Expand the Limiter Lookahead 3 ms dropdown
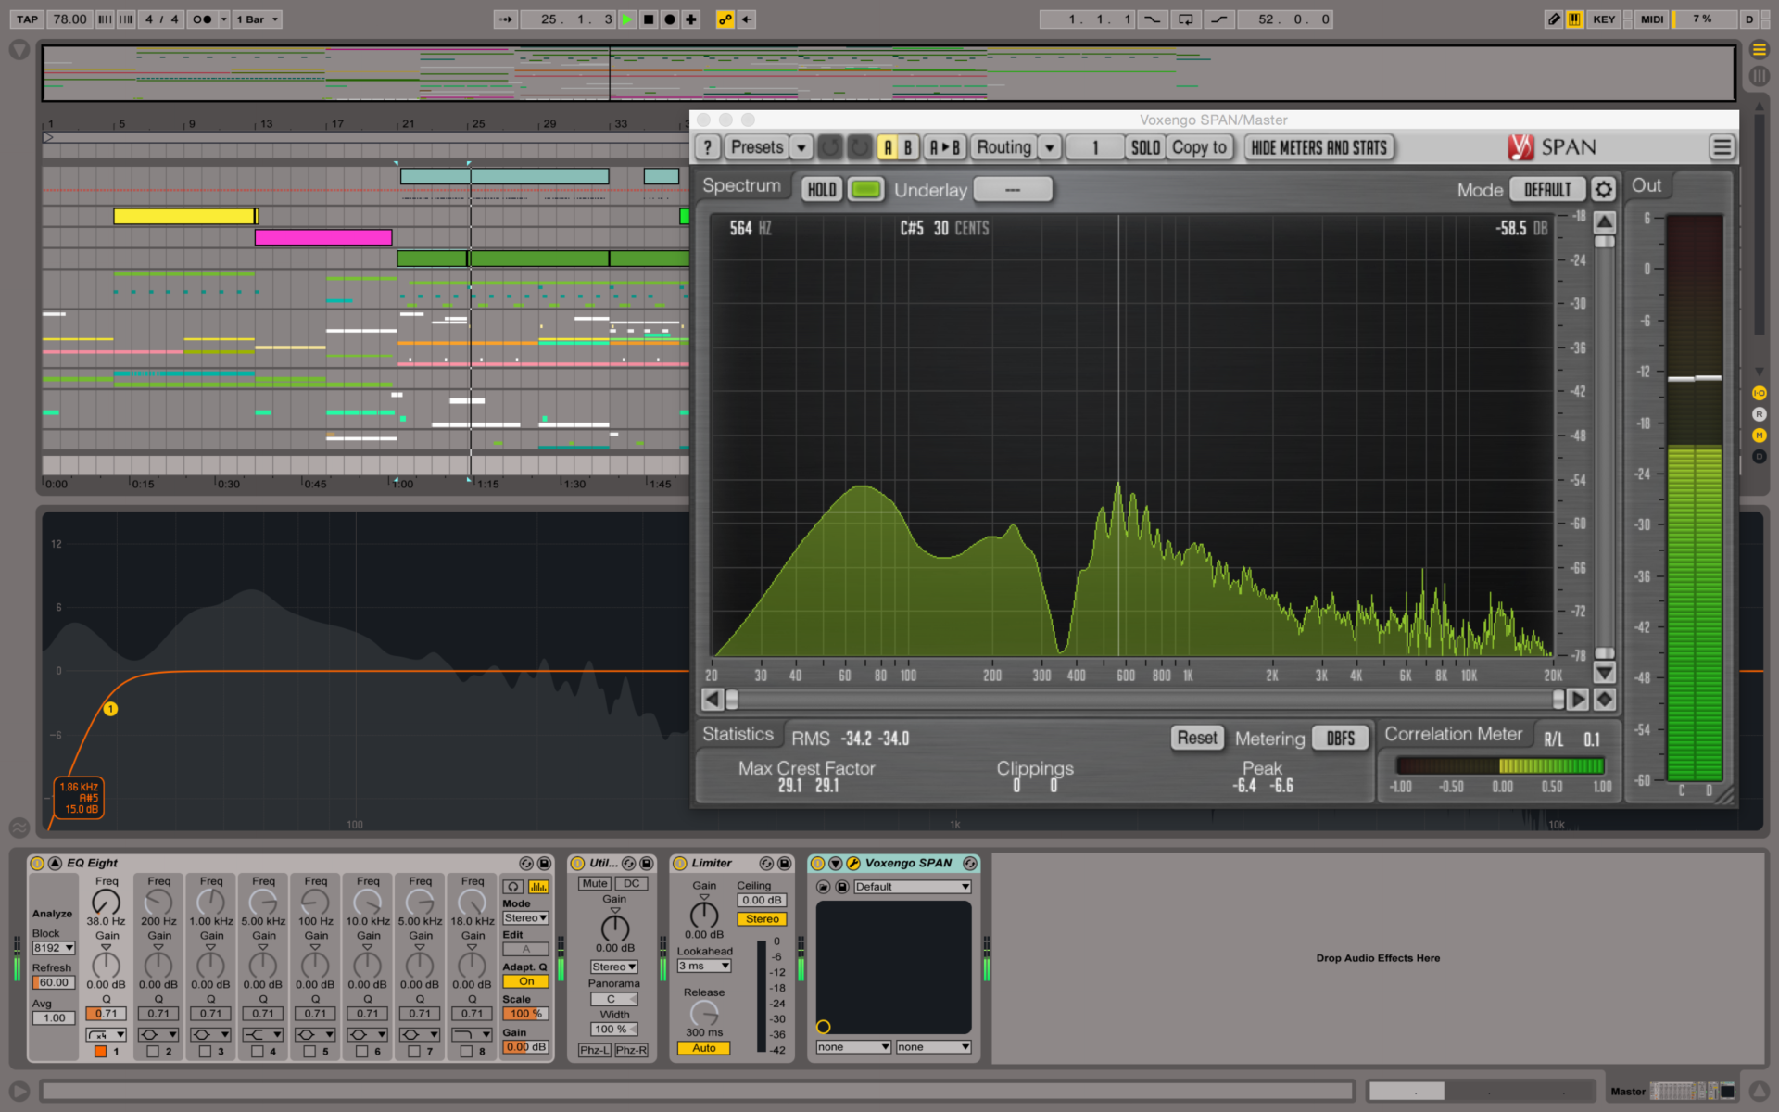Screen dimensions: 1779x1112 tap(704, 966)
